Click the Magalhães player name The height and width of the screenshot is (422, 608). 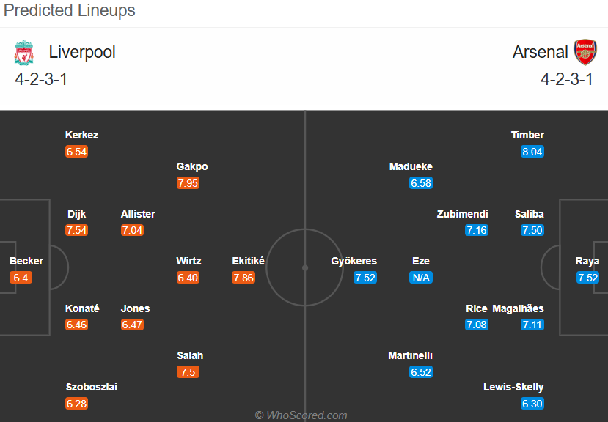click(x=518, y=308)
